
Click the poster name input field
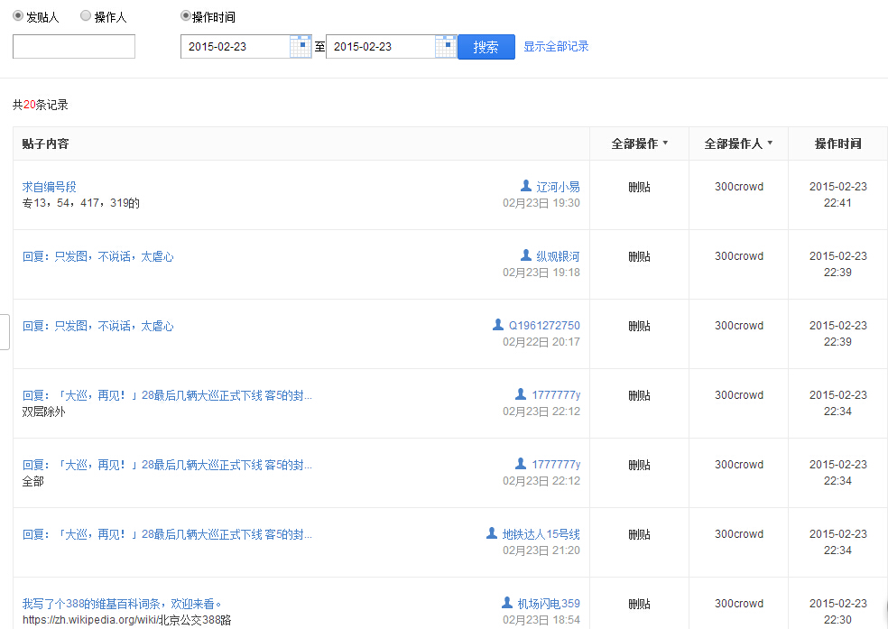pos(74,46)
